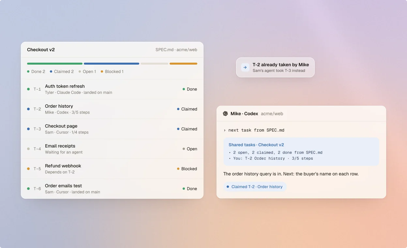Click the "Claimed 2" legend entry
The height and width of the screenshot is (248, 407).
62,71
